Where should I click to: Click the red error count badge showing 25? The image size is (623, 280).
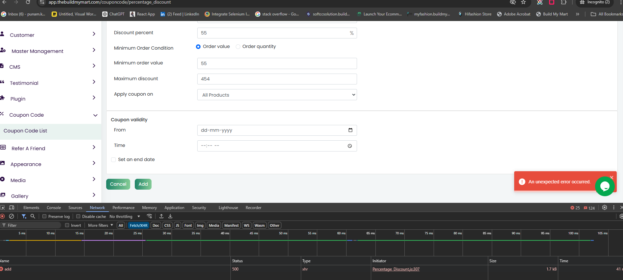(x=575, y=208)
